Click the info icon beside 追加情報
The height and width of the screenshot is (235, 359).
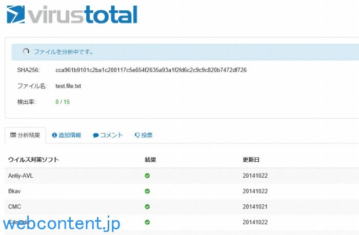[x=54, y=135]
